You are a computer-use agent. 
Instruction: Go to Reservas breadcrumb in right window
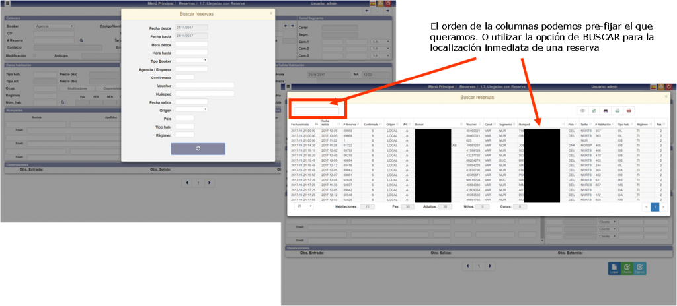click(468, 86)
